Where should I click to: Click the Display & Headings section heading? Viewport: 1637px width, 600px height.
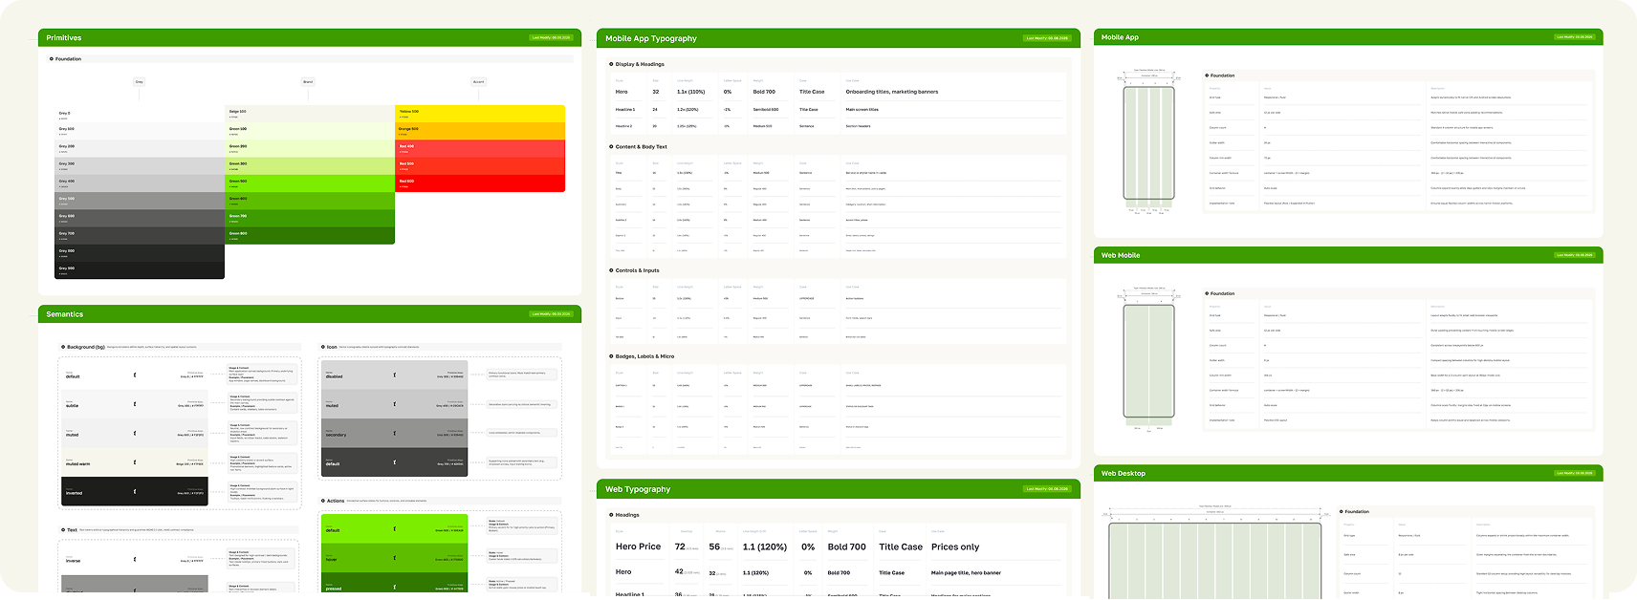point(640,64)
